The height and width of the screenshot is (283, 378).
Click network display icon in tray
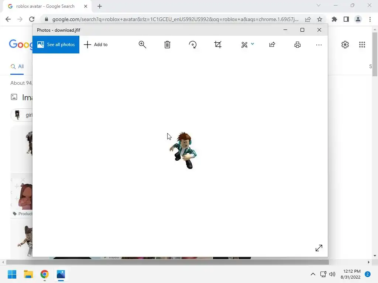[x=323, y=274]
